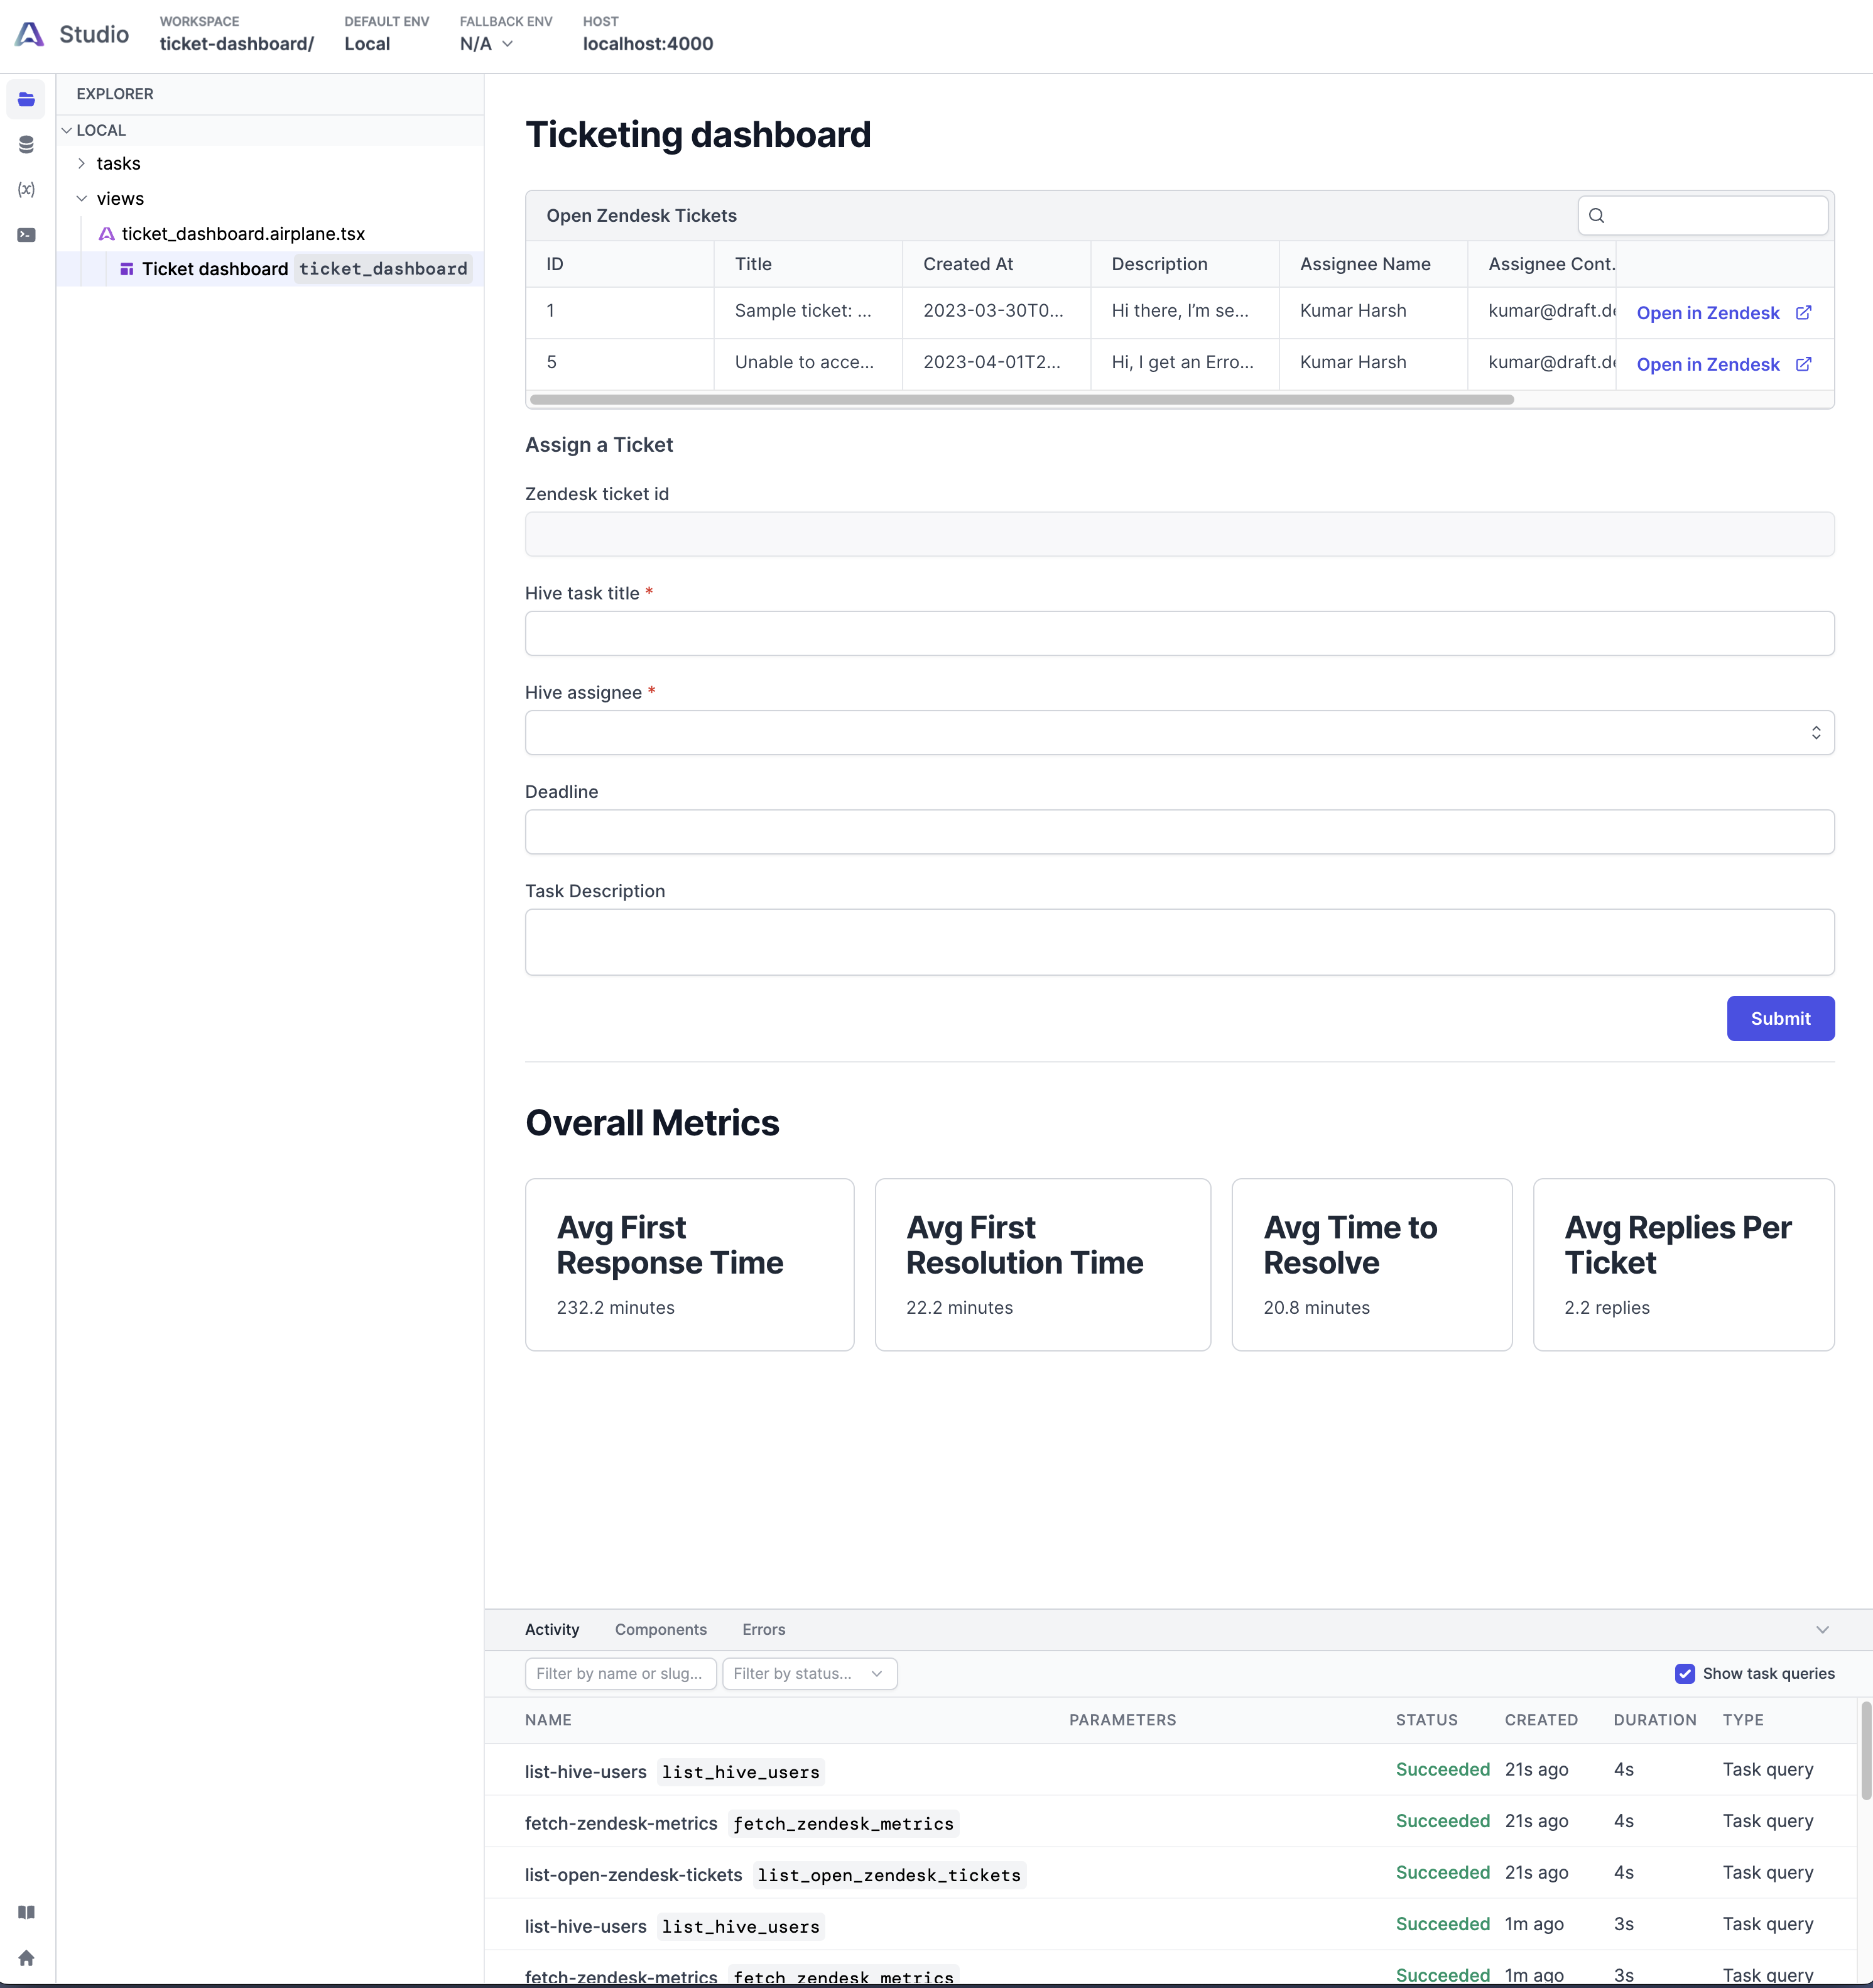The height and width of the screenshot is (1988, 1873).
Task: Click the STATUS column header in activity
Action: pos(1426,1720)
